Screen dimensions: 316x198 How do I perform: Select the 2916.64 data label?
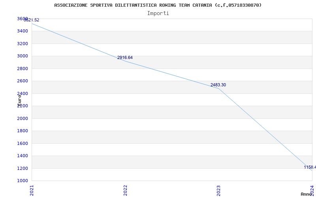pyautogui.click(x=125, y=57)
